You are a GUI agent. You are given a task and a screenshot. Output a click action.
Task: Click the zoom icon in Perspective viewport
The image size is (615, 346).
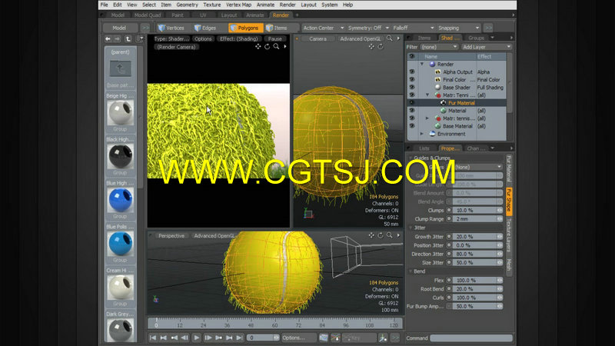pos(390,235)
